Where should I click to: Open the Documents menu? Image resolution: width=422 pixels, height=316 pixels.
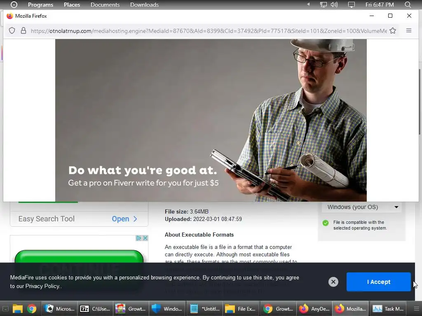click(105, 5)
